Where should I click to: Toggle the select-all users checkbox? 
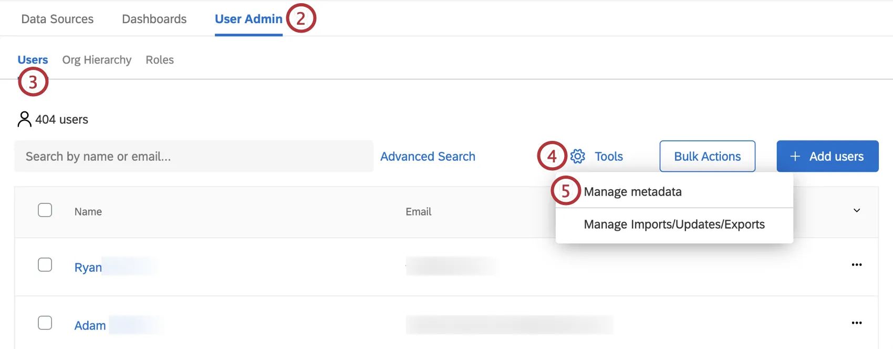(45, 210)
